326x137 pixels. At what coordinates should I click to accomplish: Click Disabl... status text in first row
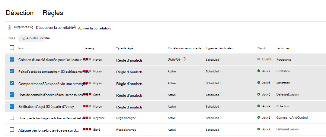(268, 59)
